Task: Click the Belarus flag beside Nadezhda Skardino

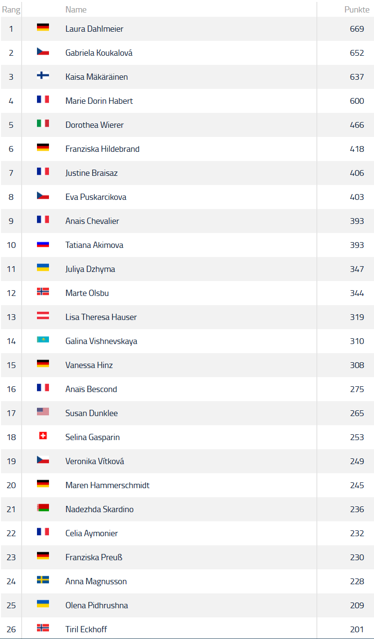Action: (x=43, y=508)
